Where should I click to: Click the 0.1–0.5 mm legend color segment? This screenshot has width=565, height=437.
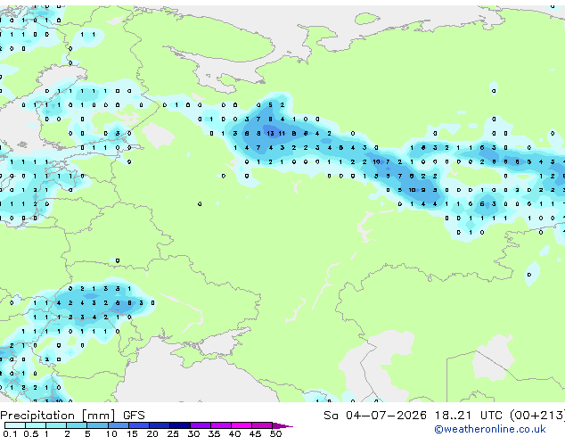click(15, 425)
